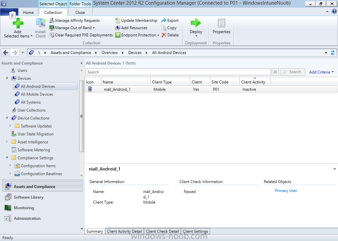Sort by the Name column header

126,82
